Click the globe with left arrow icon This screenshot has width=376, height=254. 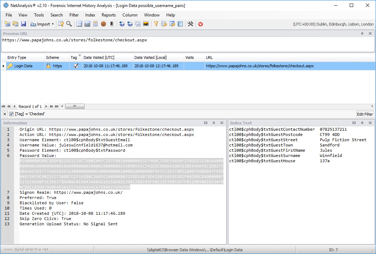[130, 24]
